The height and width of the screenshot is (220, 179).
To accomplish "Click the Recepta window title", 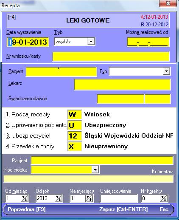I will [x=10, y=6].
